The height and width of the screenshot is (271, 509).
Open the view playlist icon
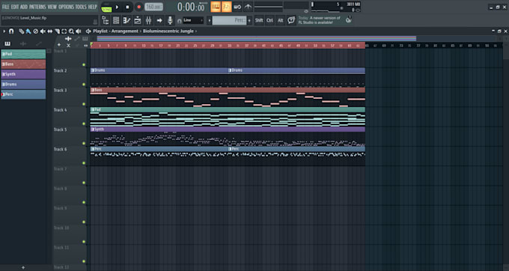coord(138,20)
